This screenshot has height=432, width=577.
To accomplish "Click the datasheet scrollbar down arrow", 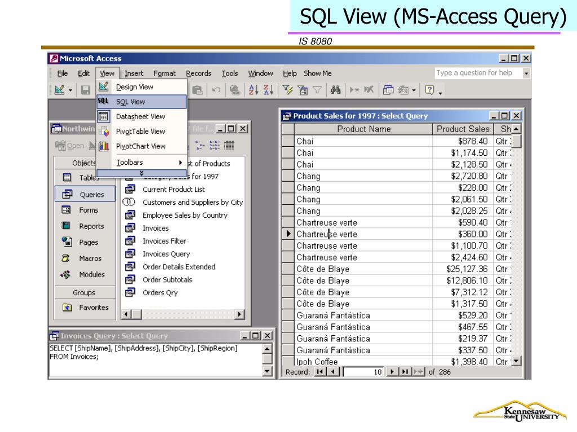I will click(x=517, y=361).
